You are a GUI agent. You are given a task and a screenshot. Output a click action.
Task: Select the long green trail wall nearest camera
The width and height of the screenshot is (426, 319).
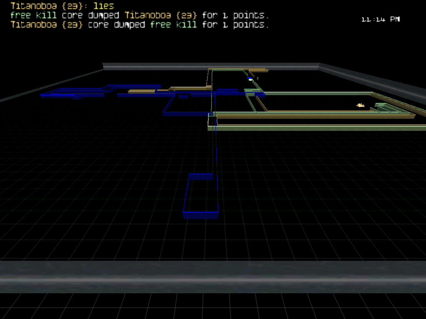click(x=316, y=128)
